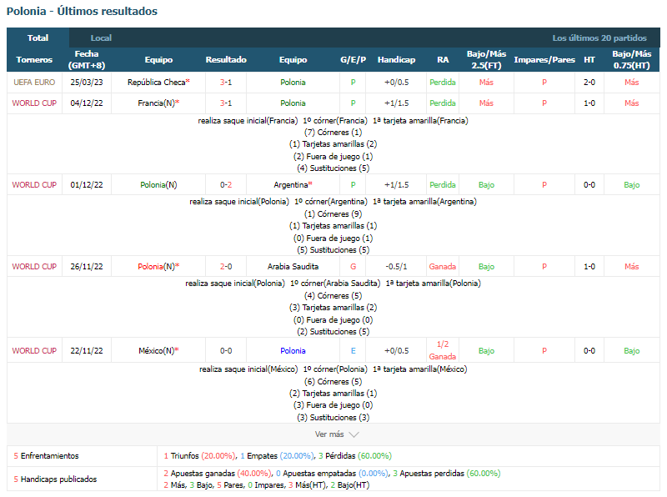Open WORLD CUP link for 04/12/22 match

(x=34, y=103)
